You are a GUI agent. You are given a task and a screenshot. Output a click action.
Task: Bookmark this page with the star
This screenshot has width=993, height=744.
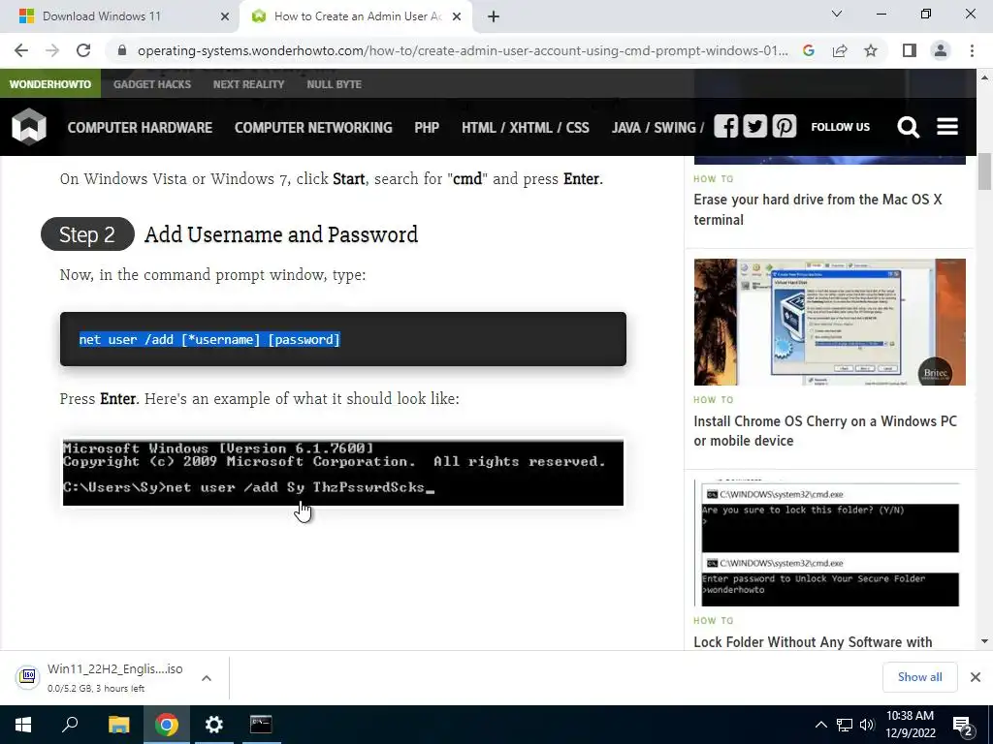(x=871, y=50)
